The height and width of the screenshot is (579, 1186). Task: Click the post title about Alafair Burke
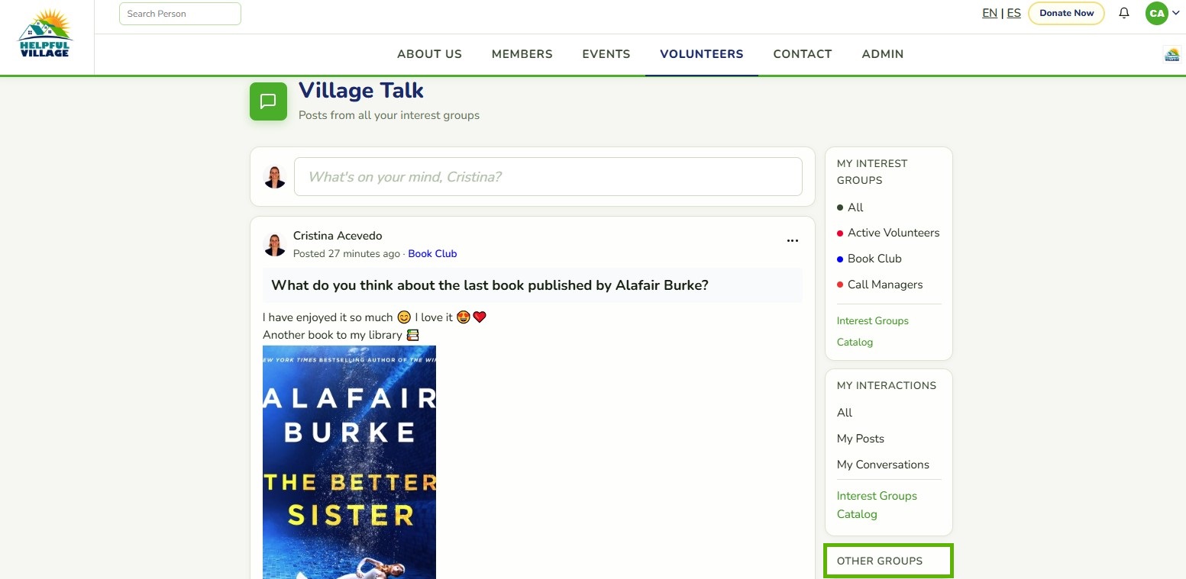click(490, 285)
